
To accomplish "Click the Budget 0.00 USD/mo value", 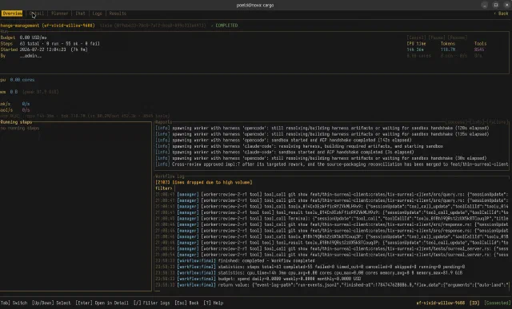I will (x=33, y=38).
